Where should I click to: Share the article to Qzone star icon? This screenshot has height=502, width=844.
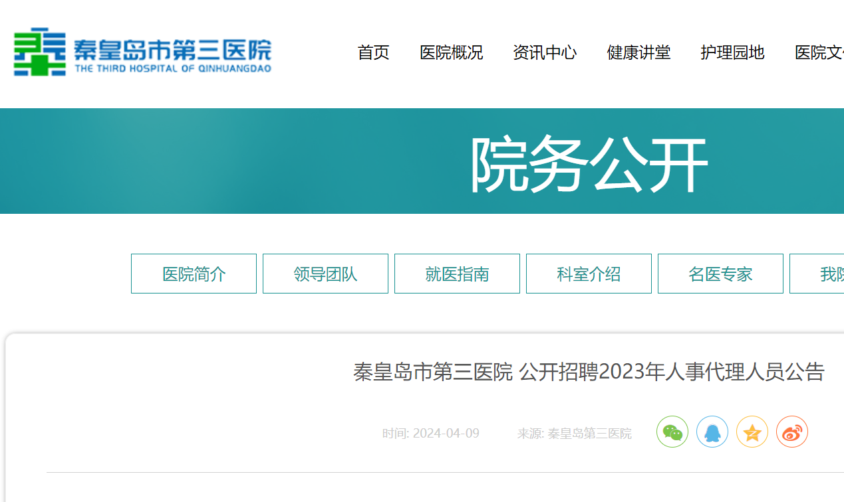(x=752, y=432)
